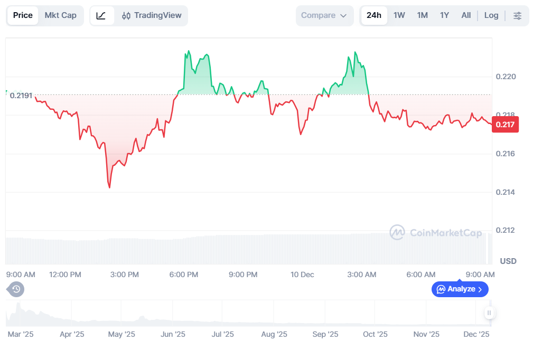Screen dimensions: 533x341
Task: Select the 24h time range
Action: [374, 15]
